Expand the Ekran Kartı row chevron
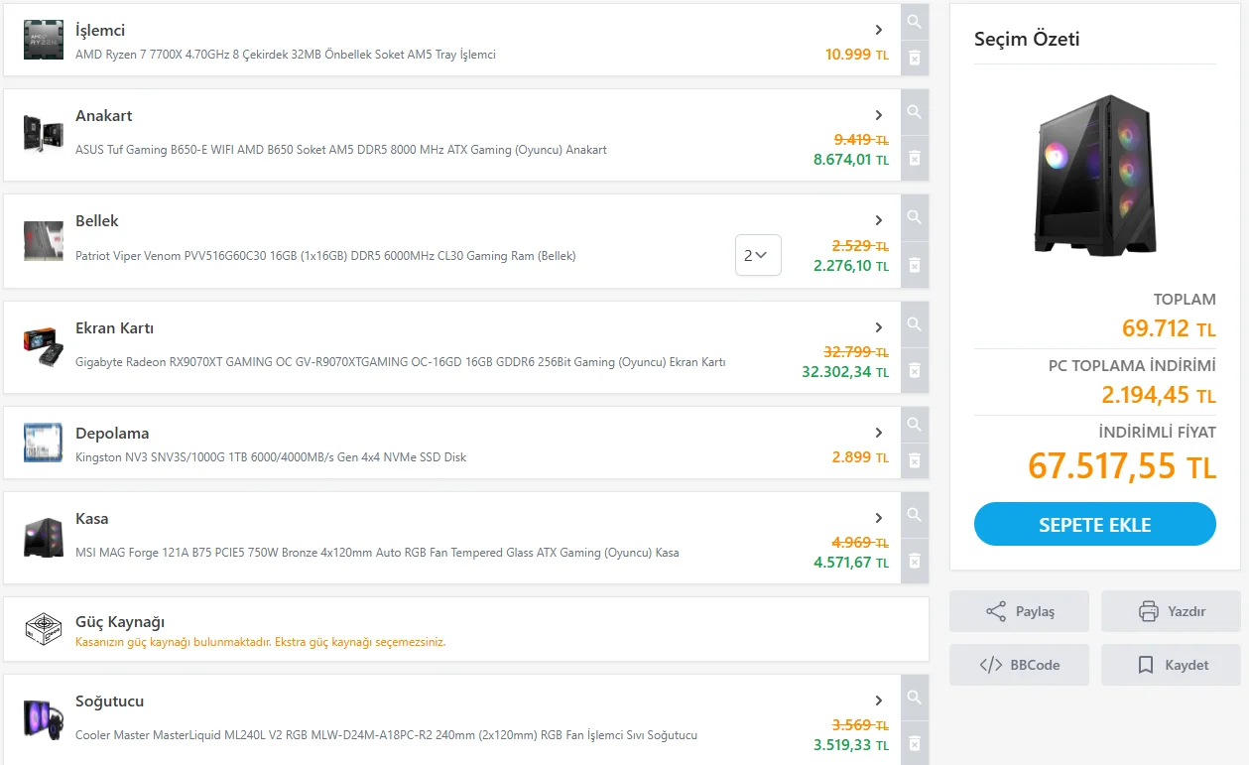The image size is (1249, 765). pyautogui.click(x=879, y=328)
